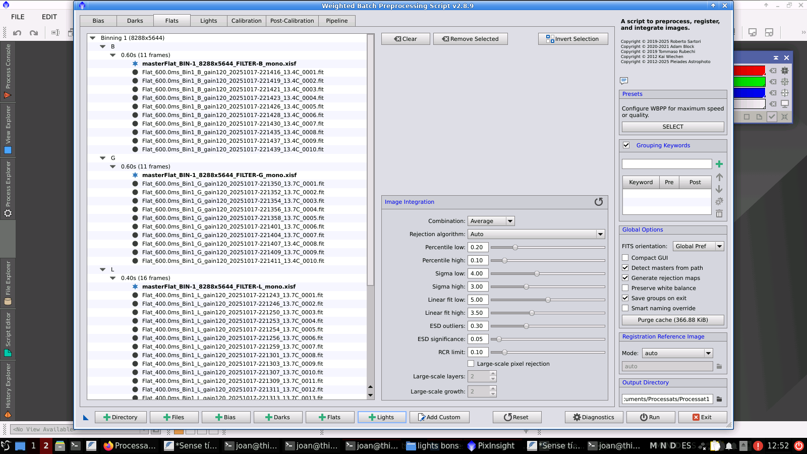
Task: Disable Generate rejection maps option
Action: [x=625, y=278]
